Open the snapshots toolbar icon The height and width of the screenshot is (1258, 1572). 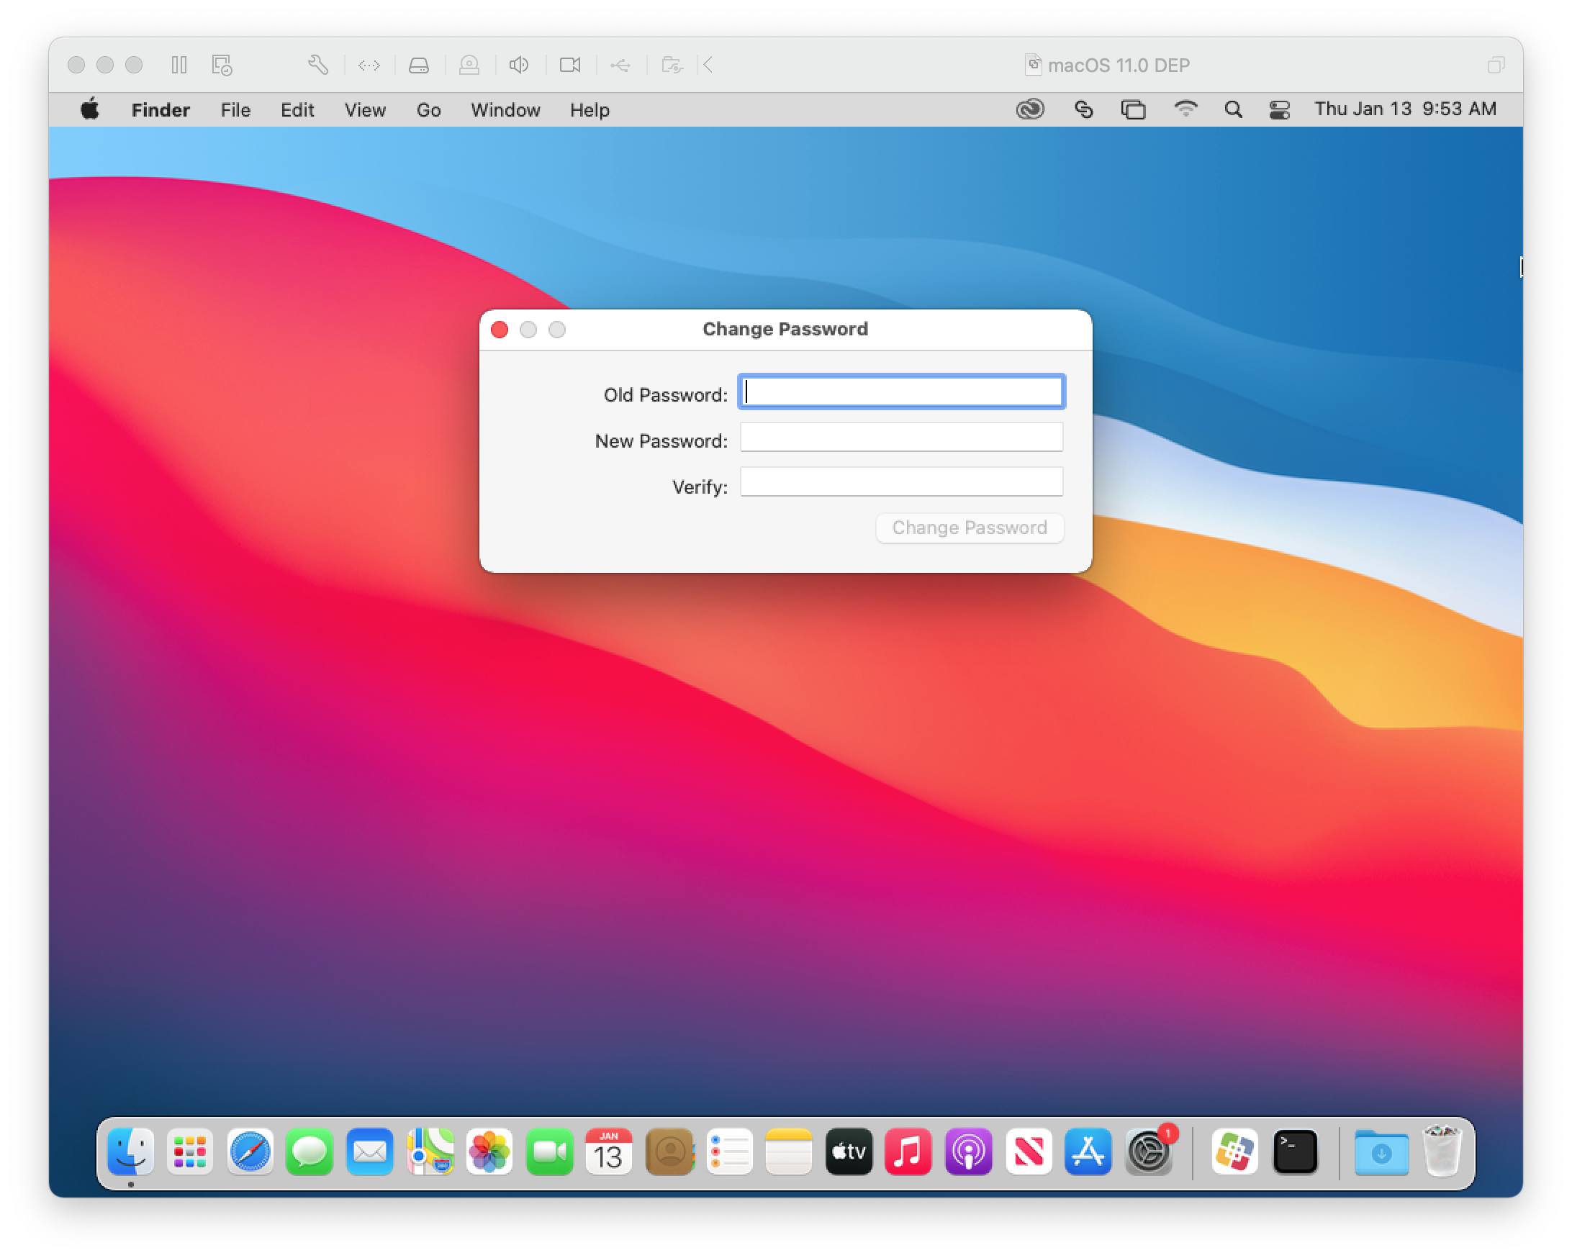pyautogui.click(x=222, y=65)
